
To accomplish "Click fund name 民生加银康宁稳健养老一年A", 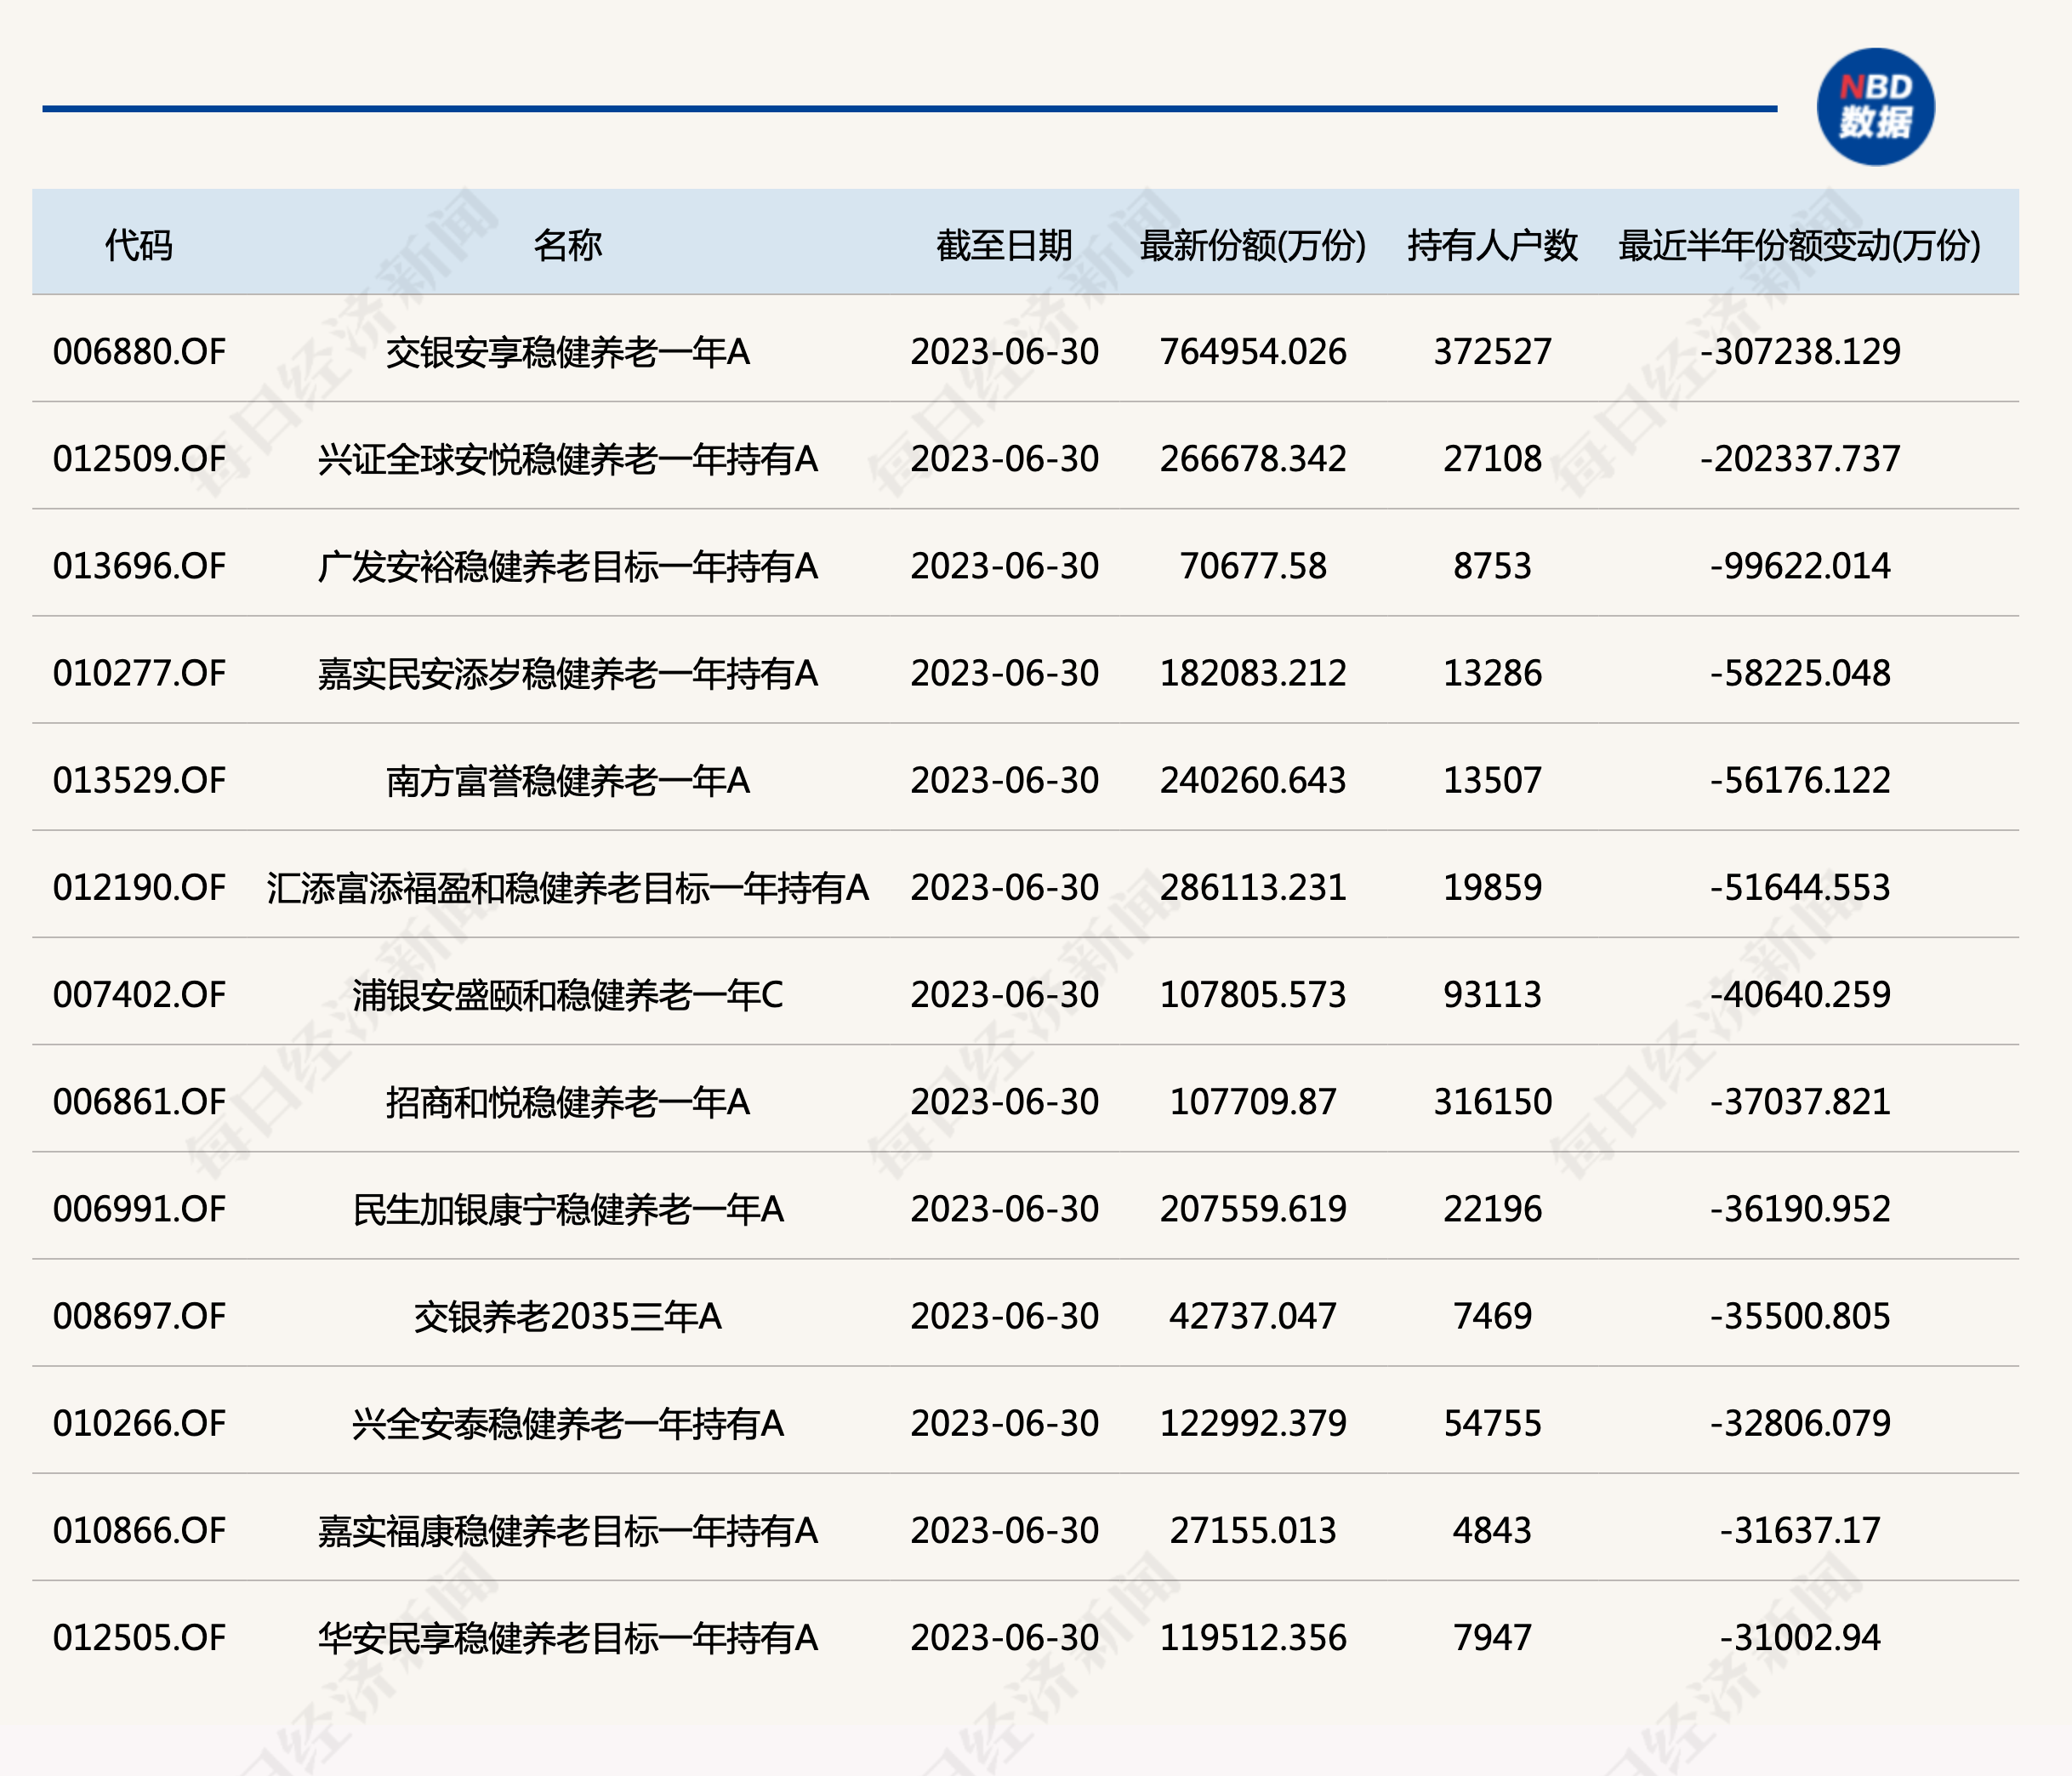I will point(567,1209).
